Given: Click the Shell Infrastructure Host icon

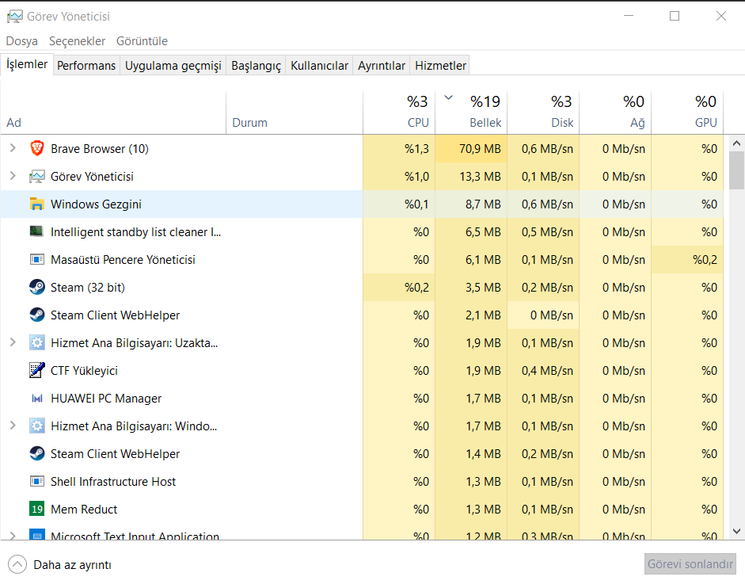Looking at the screenshot, I should 36,481.
